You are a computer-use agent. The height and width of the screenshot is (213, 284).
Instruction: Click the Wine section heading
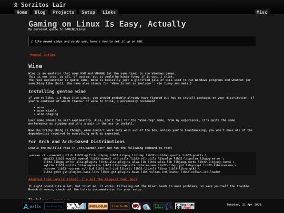[x=35, y=66]
